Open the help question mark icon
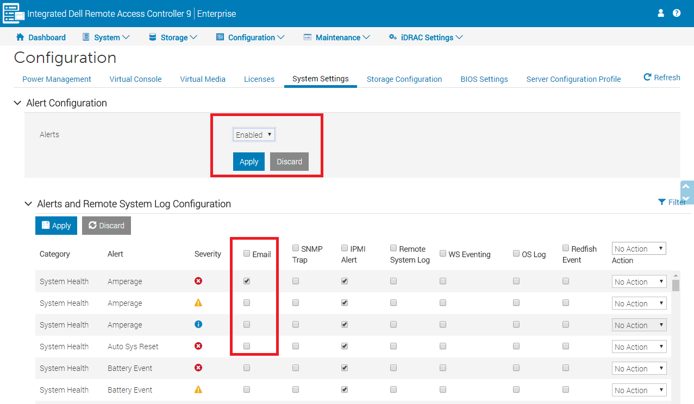694x404 pixels. pos(677,13)
